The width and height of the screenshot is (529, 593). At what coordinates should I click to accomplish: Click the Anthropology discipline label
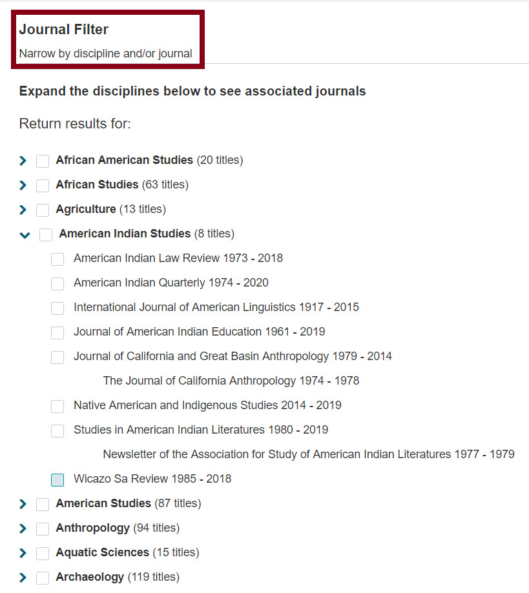pyautogui.click(x=92, y=528)
